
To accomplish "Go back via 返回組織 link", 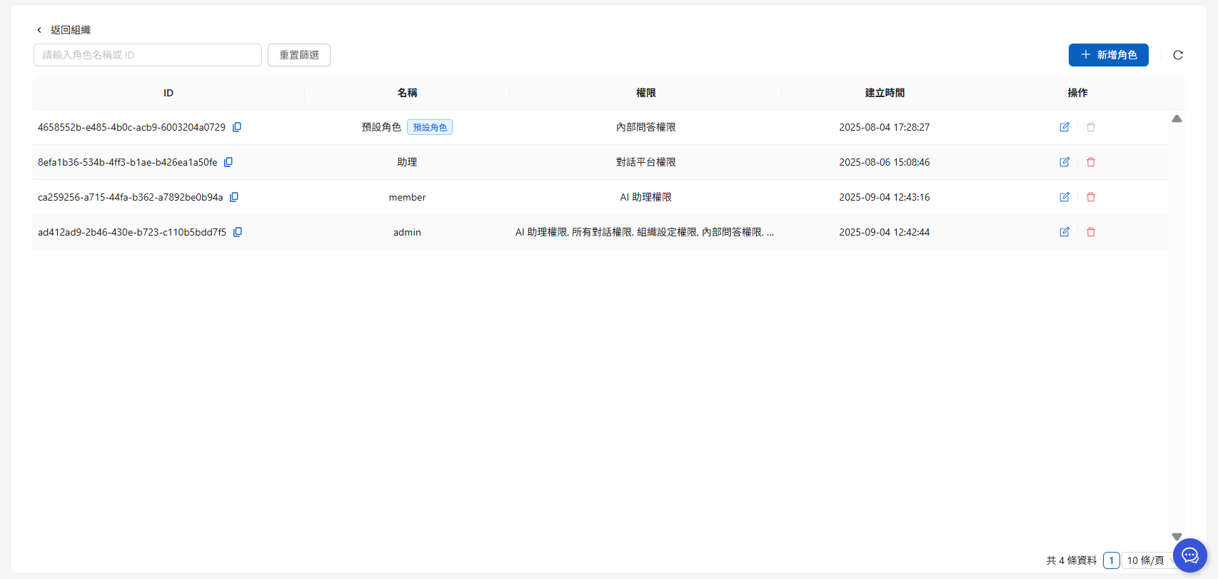I will click(64, 30).
